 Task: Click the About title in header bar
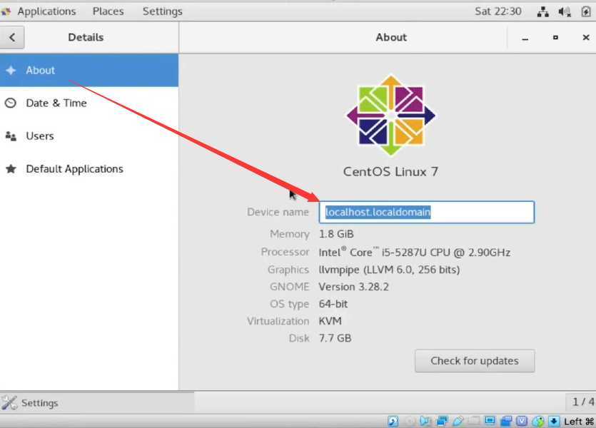tap(391, 37)
